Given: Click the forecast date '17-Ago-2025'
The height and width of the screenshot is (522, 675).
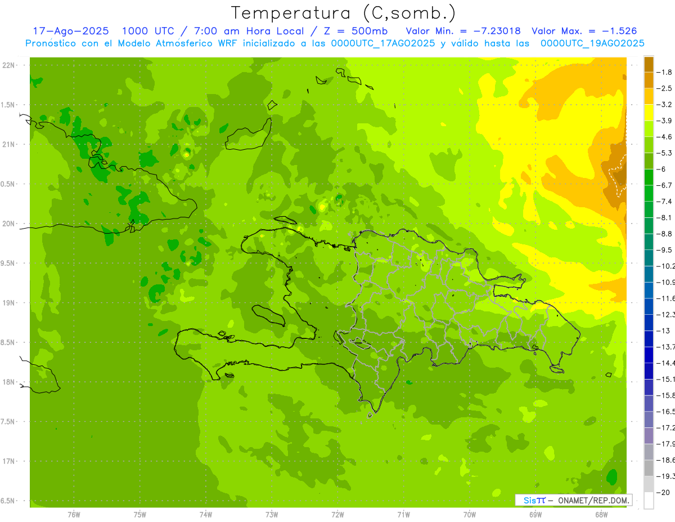Looking at the screenshot, I should pyautogui.click(x=71, y=31).
